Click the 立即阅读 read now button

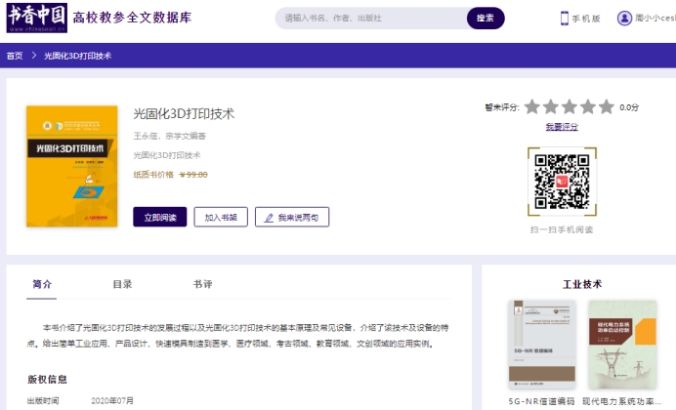(159, 217)
